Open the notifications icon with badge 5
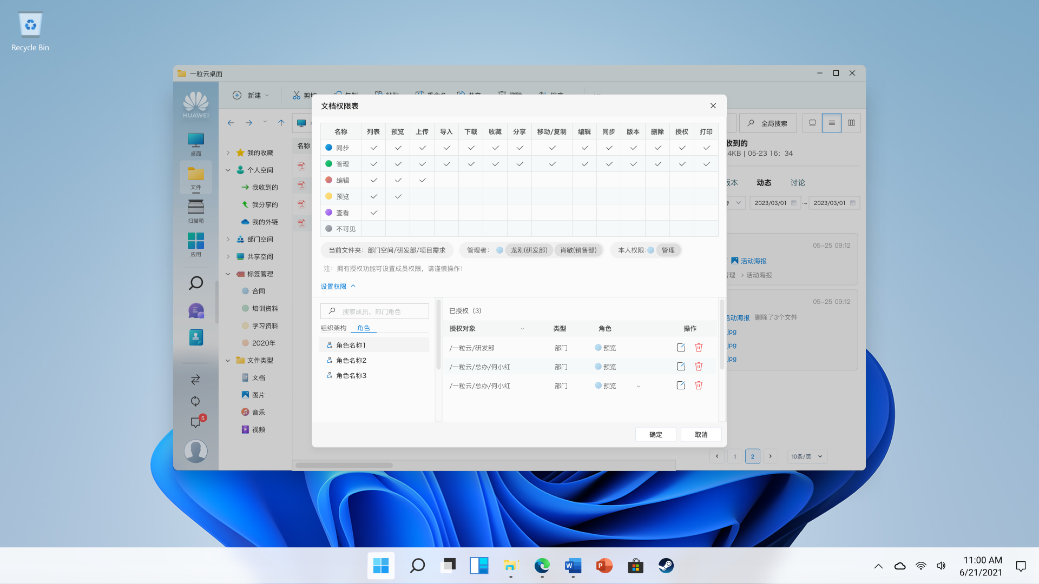 196,422
